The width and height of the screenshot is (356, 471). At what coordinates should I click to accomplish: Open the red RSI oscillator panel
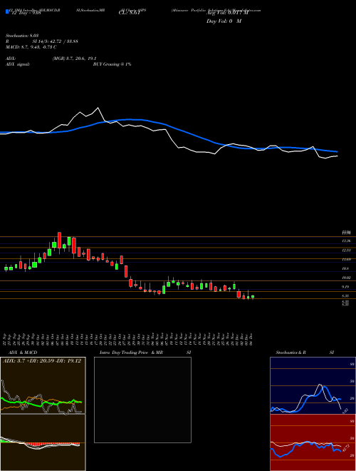[313, 442]
